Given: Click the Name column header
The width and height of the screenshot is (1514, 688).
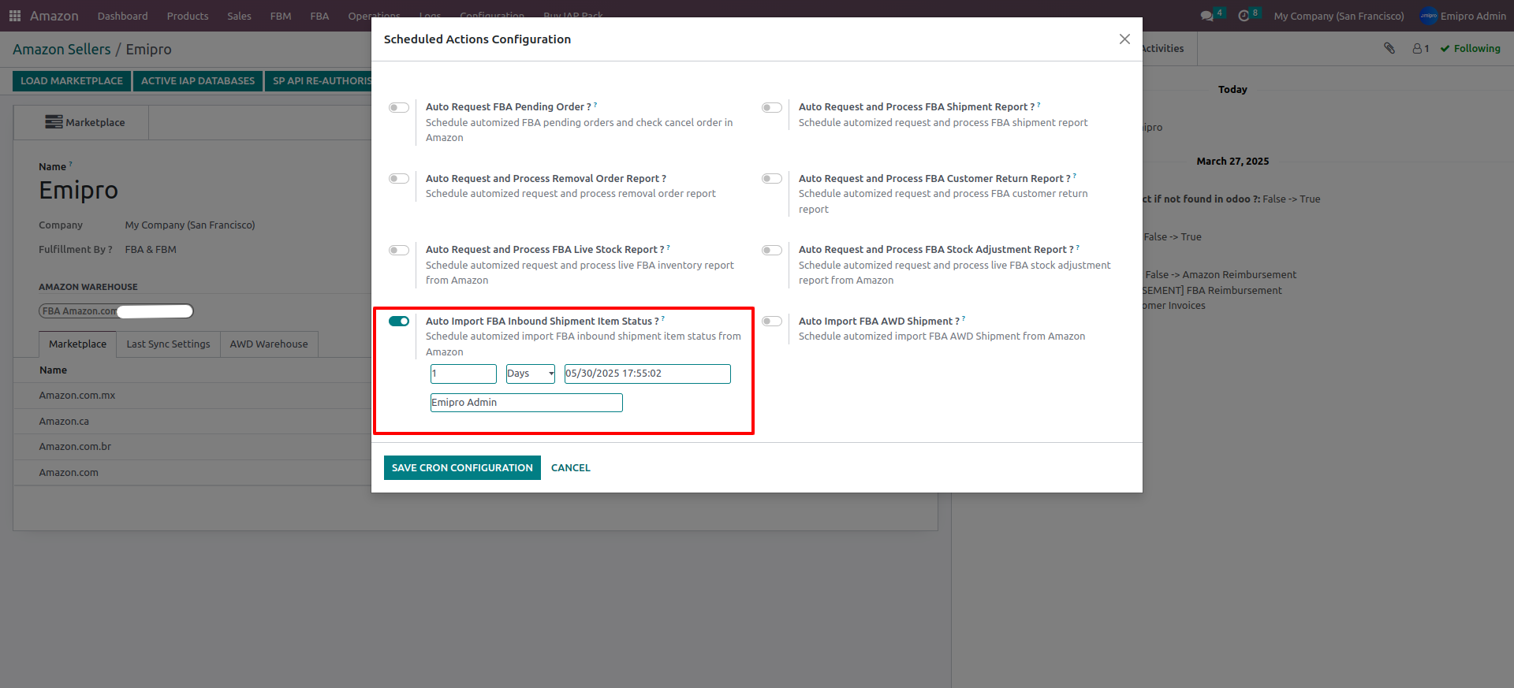Looking at the screenshot, I should tap(53, 370).
